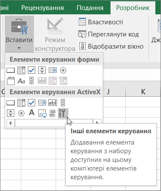161x191 pixels.
Task: Insert ActiveX Scroll Bar
Action: (63, 103)
